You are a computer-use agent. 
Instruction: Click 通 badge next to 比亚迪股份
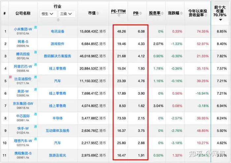pos(35,77)
